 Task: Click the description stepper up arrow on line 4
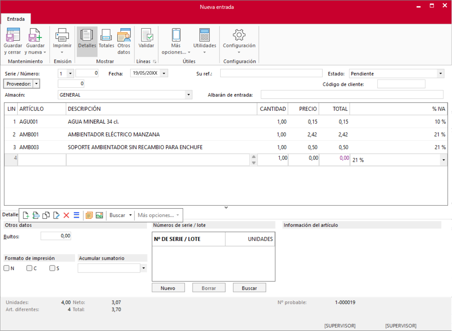pyautogui.click(x=253, y=157)
